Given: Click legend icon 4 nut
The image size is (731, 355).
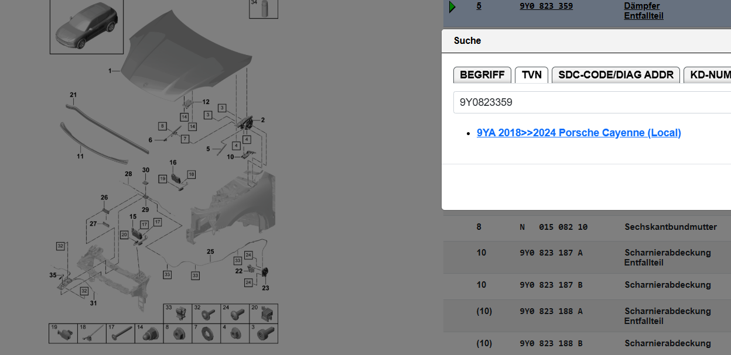Looking at the screenshot, I should click(235, 333).
